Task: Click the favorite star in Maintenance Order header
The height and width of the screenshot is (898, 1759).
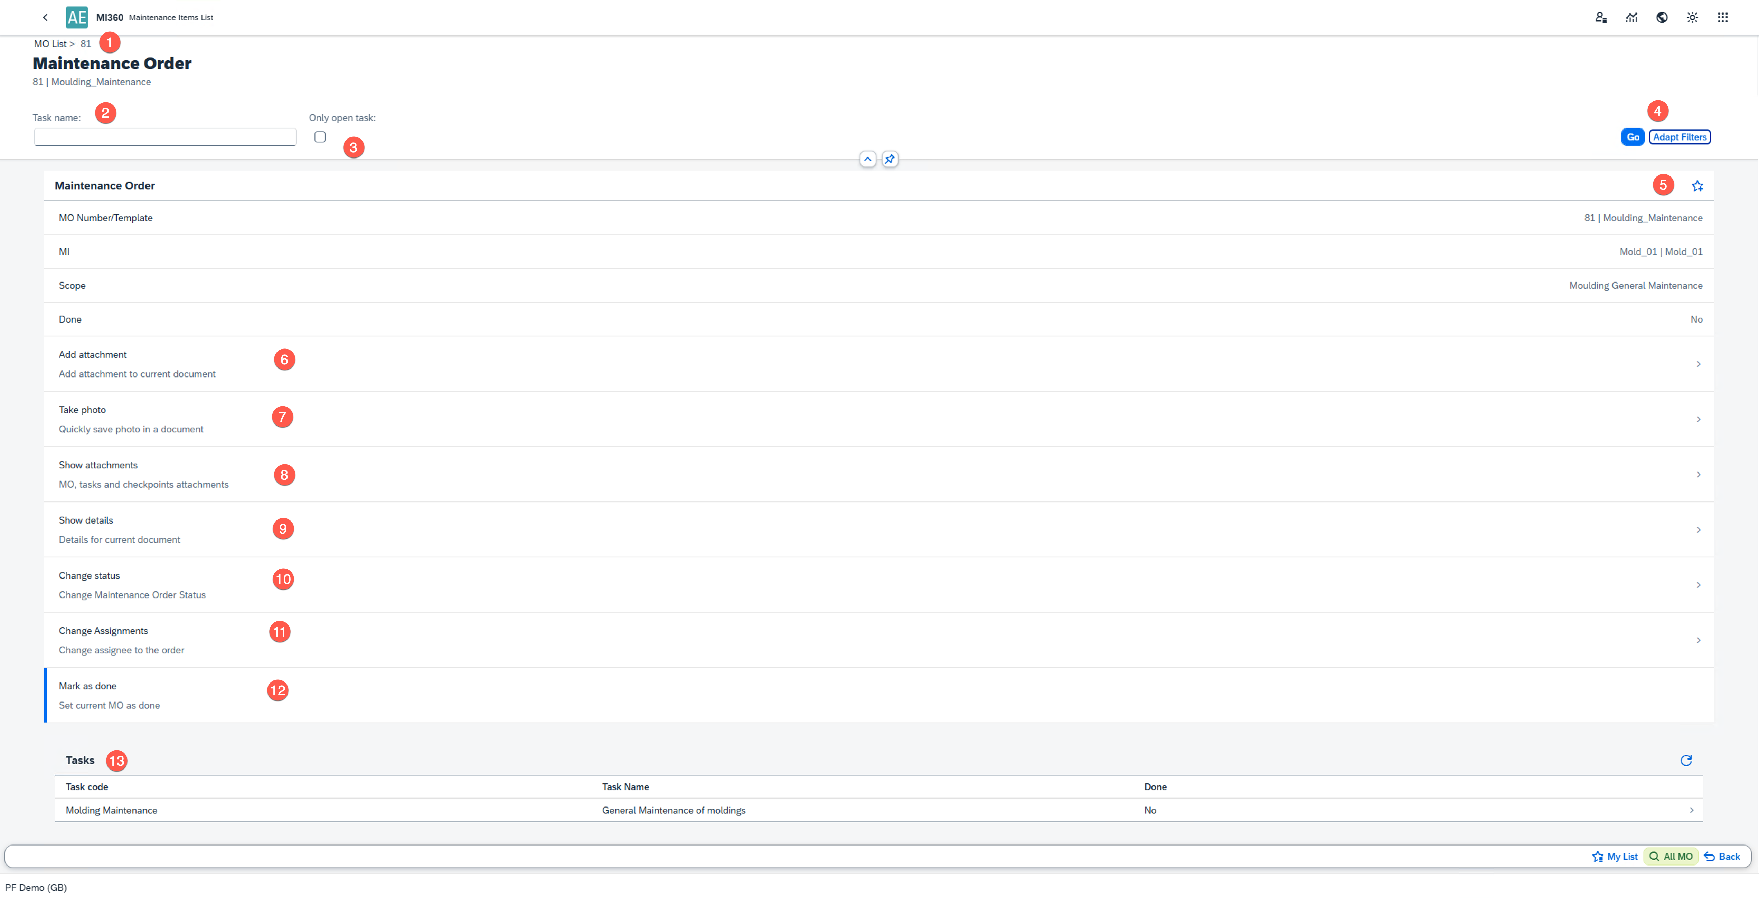Action: [x=1697, y=185]
